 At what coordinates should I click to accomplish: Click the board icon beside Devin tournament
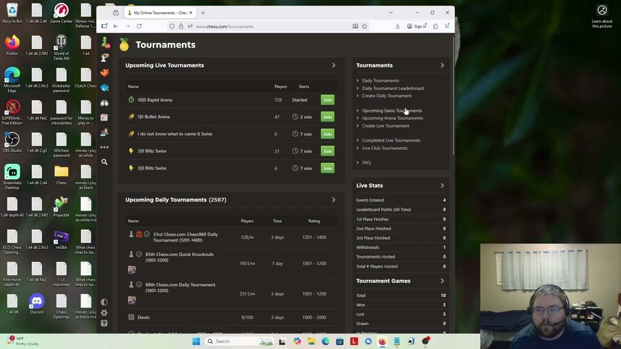coord(131,317)
